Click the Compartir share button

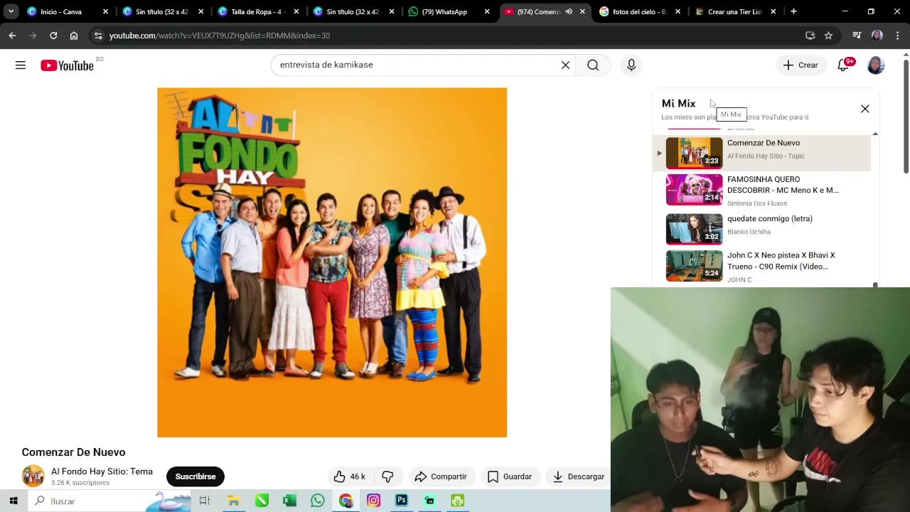(x=441, y=476)
